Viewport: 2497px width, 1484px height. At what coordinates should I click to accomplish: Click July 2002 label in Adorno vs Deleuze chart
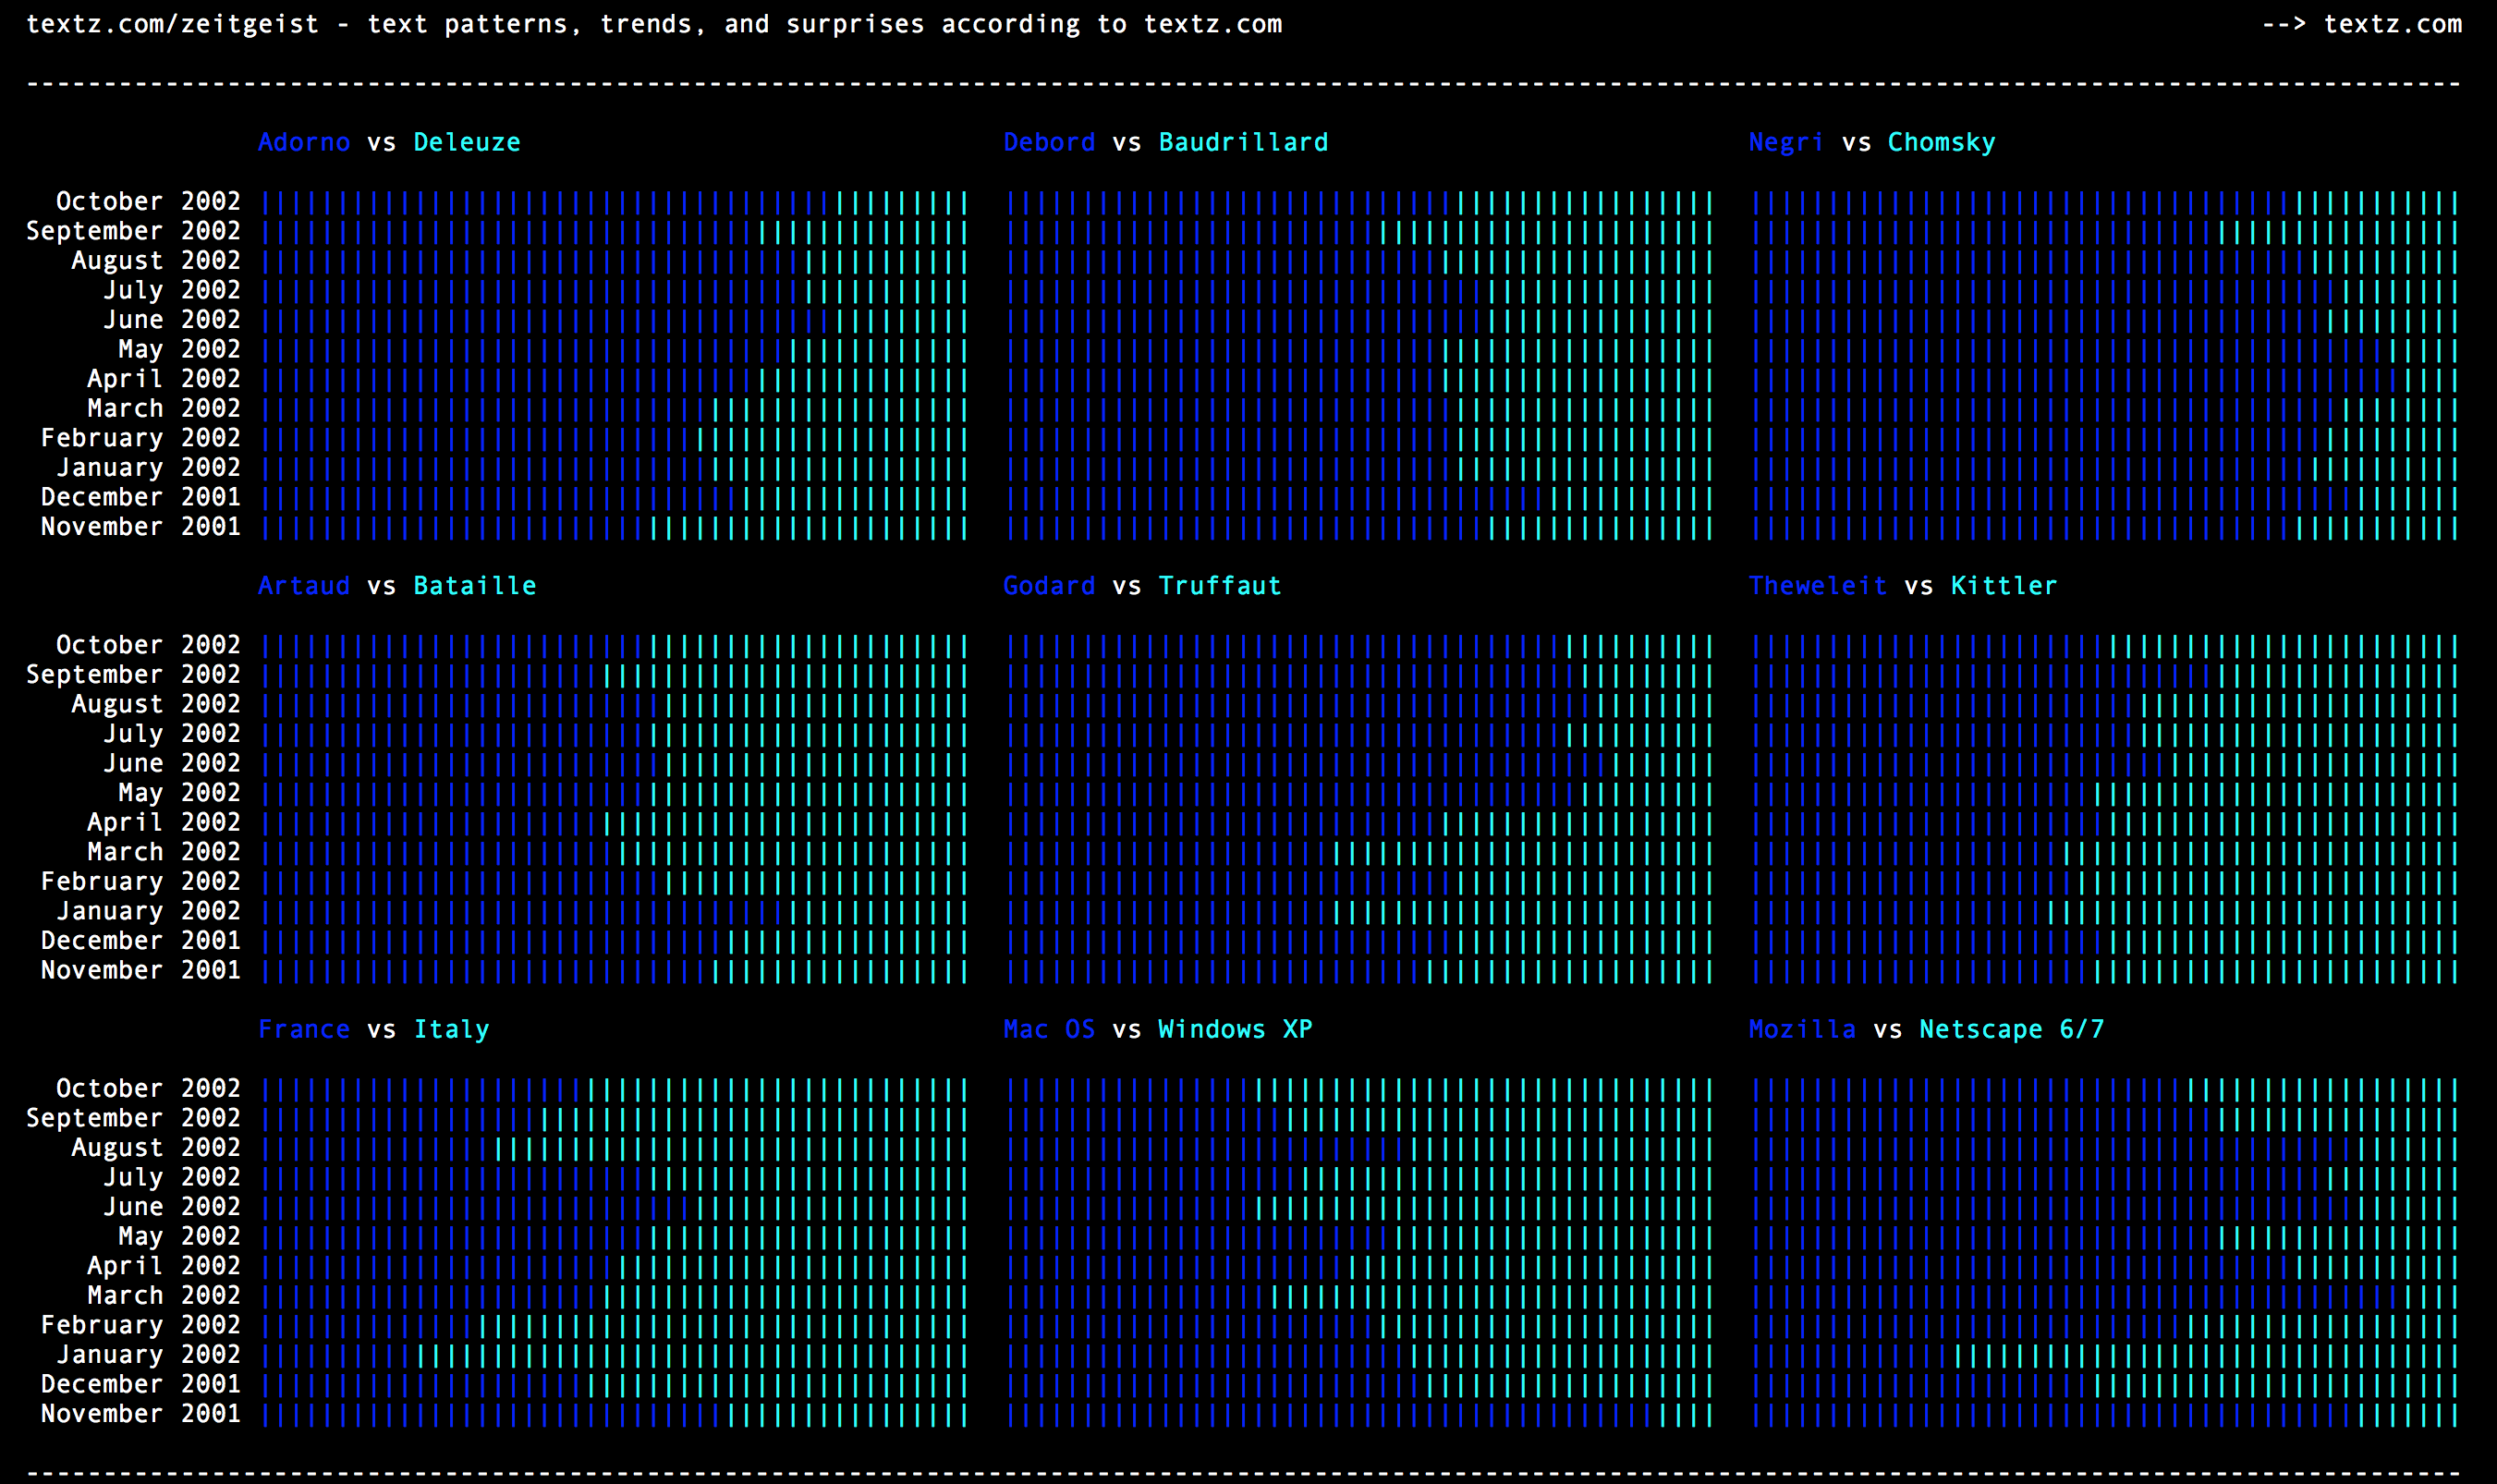click(172, 290)
